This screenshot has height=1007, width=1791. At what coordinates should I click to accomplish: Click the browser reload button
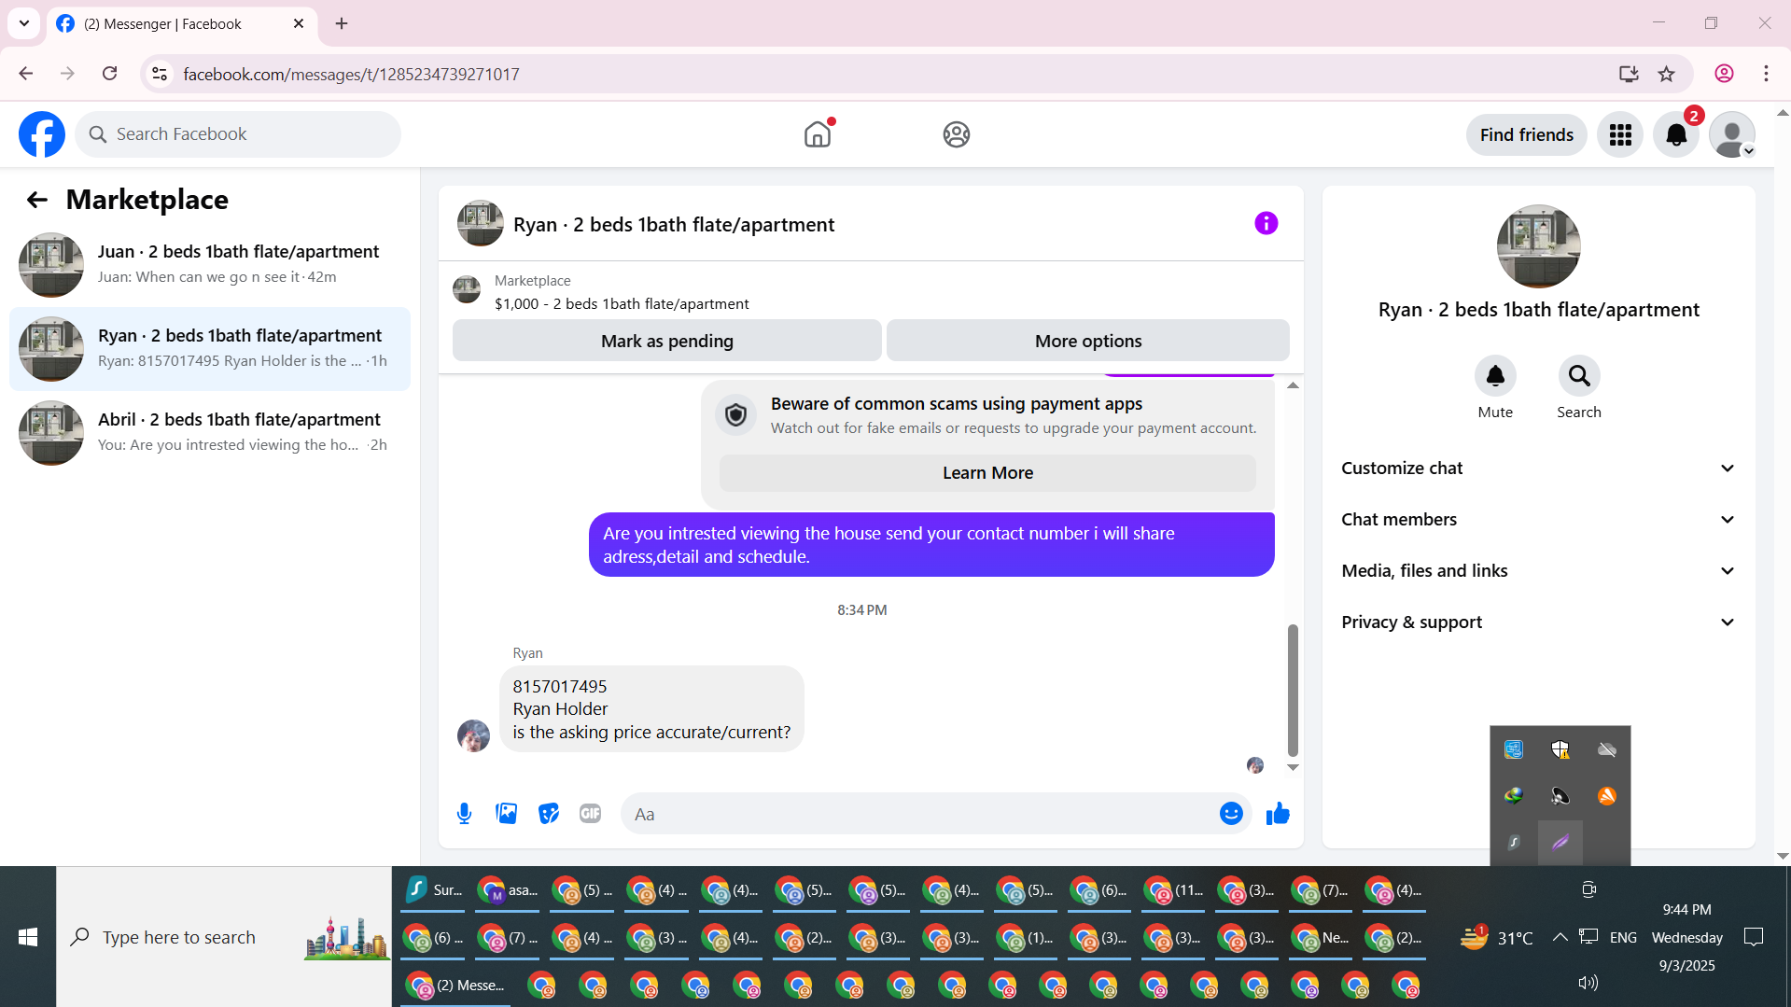[x=110, y=74]
